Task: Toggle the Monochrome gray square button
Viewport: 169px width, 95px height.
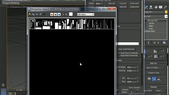Action: point(66,15)
